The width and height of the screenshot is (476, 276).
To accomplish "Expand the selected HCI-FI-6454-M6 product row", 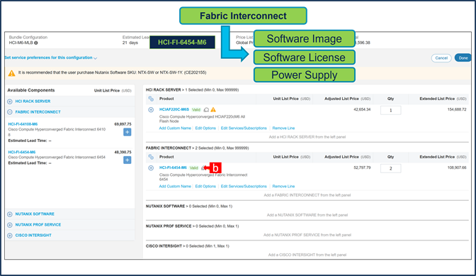I will (x=151, y=167).
